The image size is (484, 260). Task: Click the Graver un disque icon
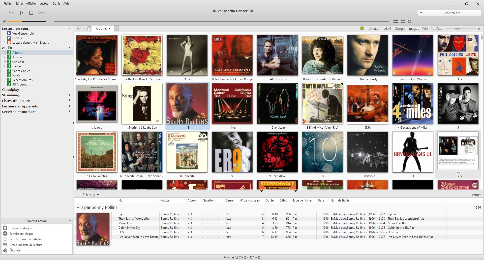(x=5, y=228)
